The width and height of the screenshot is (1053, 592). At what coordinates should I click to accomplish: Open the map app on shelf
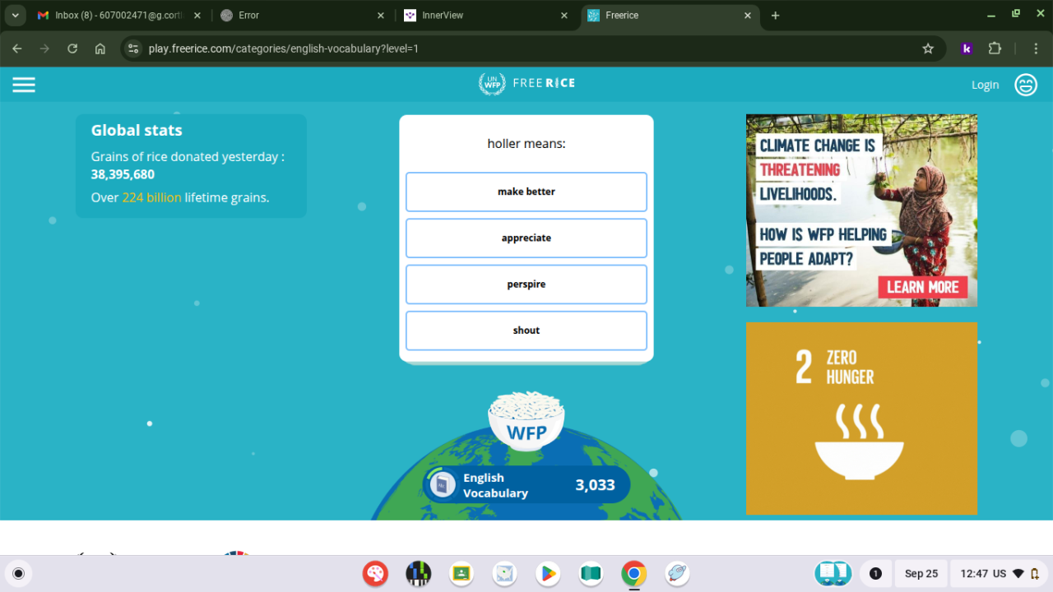504,573
